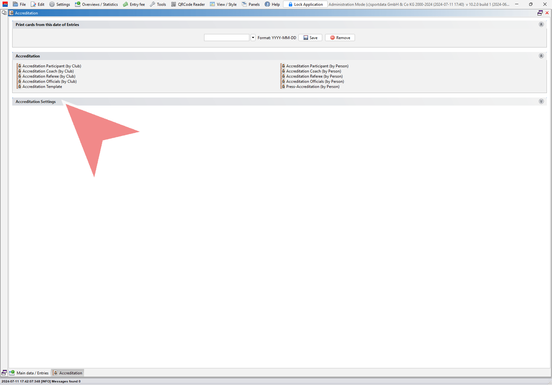The image size is (552, 385).
Task: Click the Remove date button
Action: (x=340, y=38)
